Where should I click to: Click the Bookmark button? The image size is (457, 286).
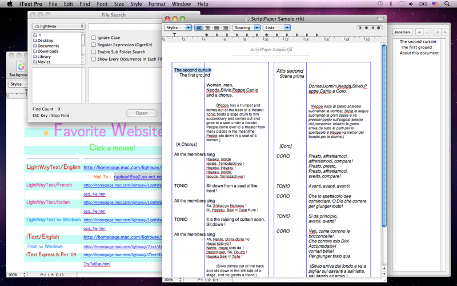click(403, 32)
